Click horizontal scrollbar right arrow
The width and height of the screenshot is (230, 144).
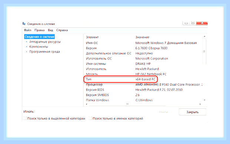tap(200, 104)
